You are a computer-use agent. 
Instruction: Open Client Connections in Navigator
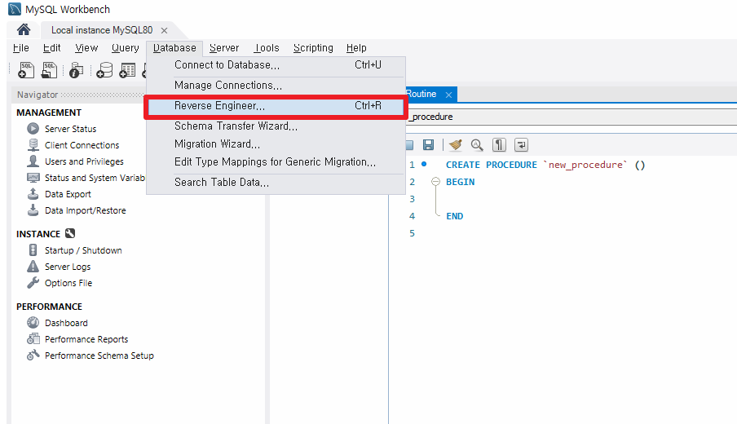pos(82,145)
